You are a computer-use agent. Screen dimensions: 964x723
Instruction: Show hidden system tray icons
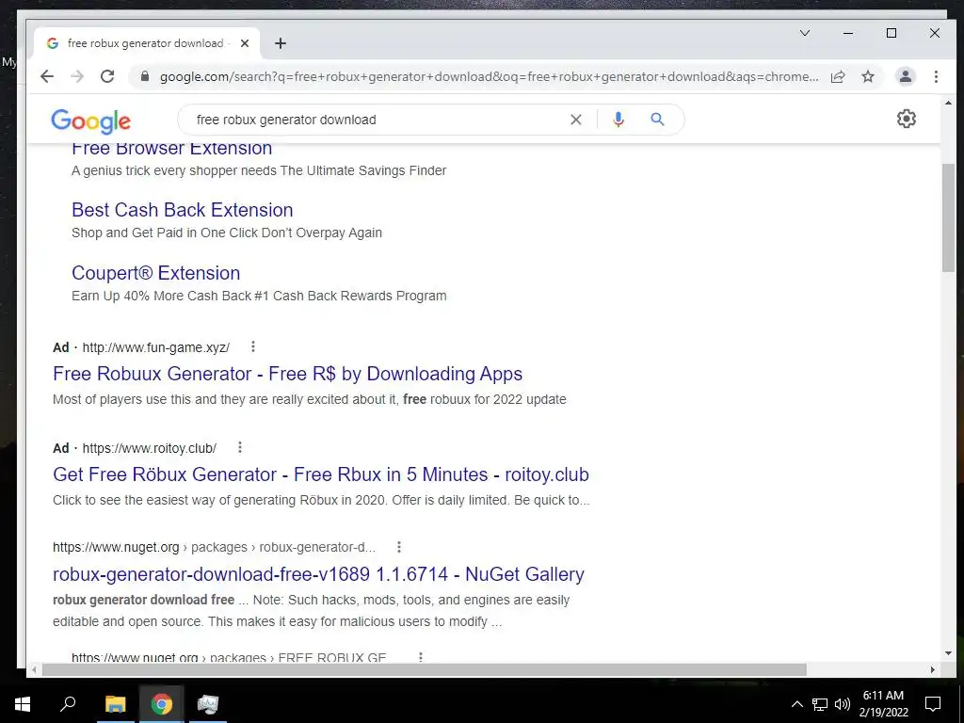[x=796, y=704]
